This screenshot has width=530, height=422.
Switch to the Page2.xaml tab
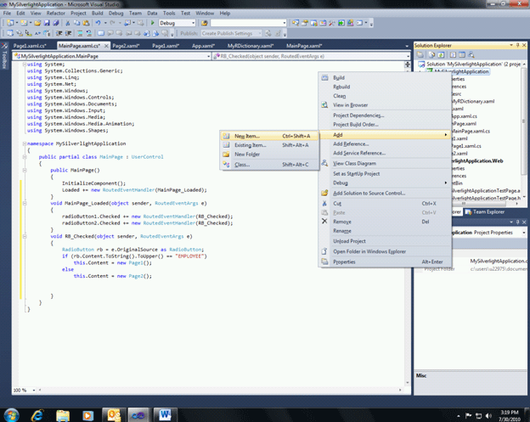124,44
